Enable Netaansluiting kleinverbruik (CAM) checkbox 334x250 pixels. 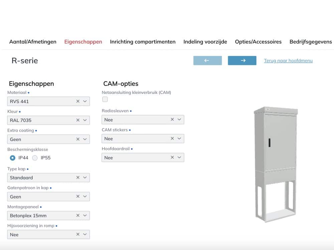pyautogui.click(x=105, y=99)
